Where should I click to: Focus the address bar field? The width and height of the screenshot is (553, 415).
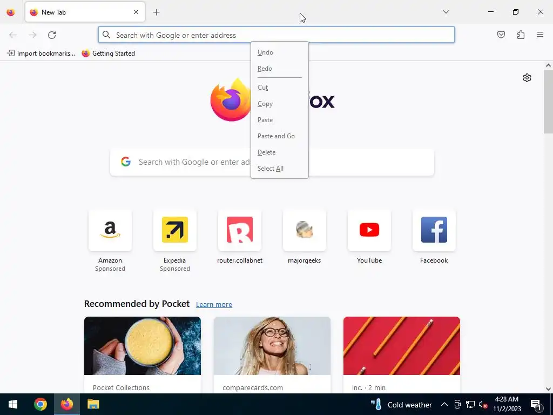coord(276,35)
